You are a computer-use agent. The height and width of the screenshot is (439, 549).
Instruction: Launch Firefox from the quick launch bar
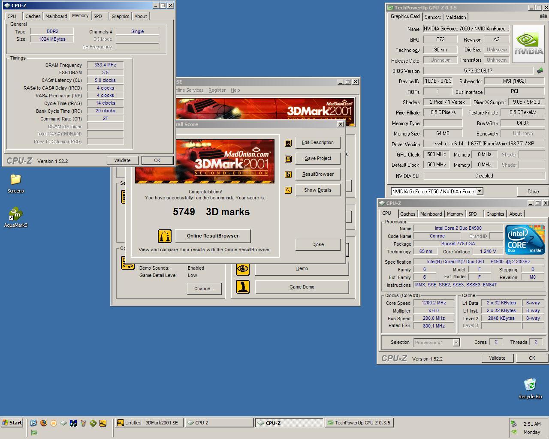[43, 423]
